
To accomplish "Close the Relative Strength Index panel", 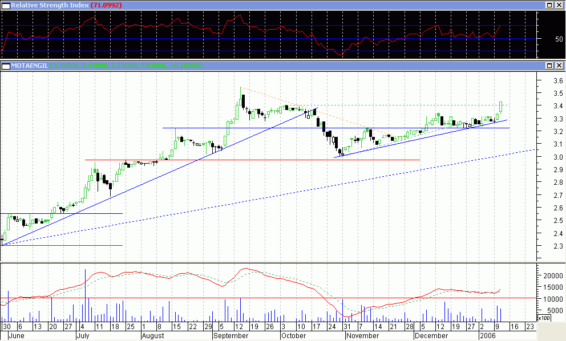I will 559,5.
